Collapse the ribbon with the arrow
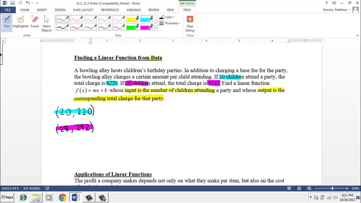 [x=358, y=36]
